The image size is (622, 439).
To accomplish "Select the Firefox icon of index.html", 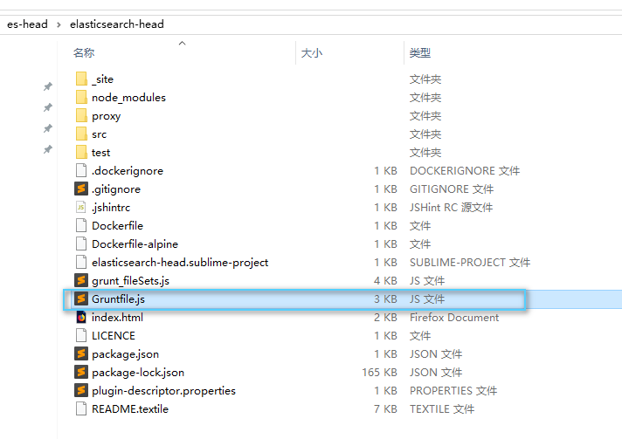I will point(81,317).
